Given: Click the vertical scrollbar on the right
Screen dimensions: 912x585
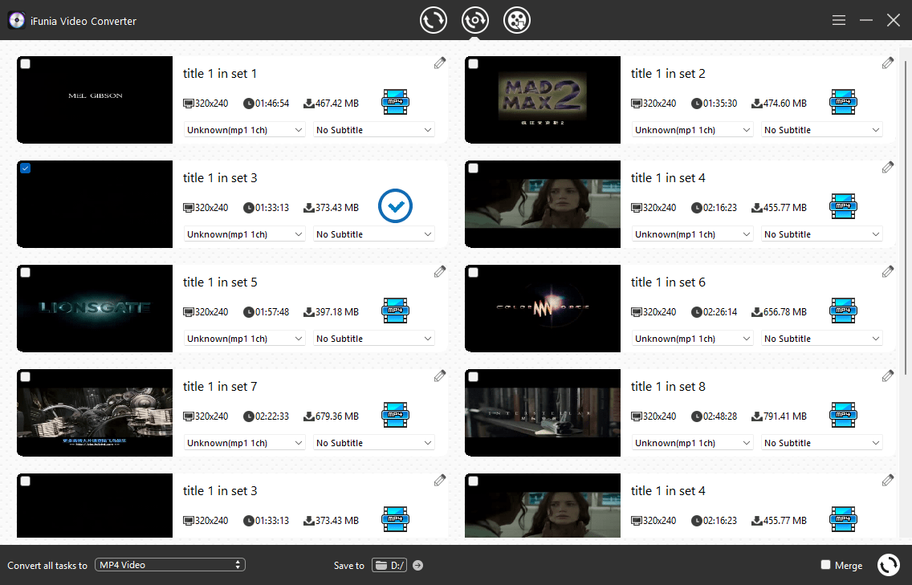Looking at the screenshot, I should click(906, 201).
